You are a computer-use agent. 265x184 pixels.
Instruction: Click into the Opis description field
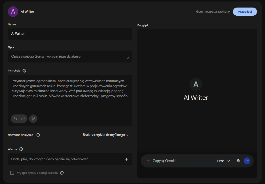pyautogui.click(x=70, y=57)
